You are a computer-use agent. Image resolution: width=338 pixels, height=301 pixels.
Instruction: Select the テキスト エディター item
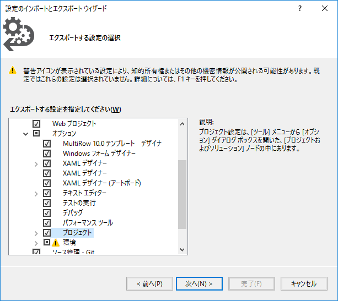click(84, 193)
